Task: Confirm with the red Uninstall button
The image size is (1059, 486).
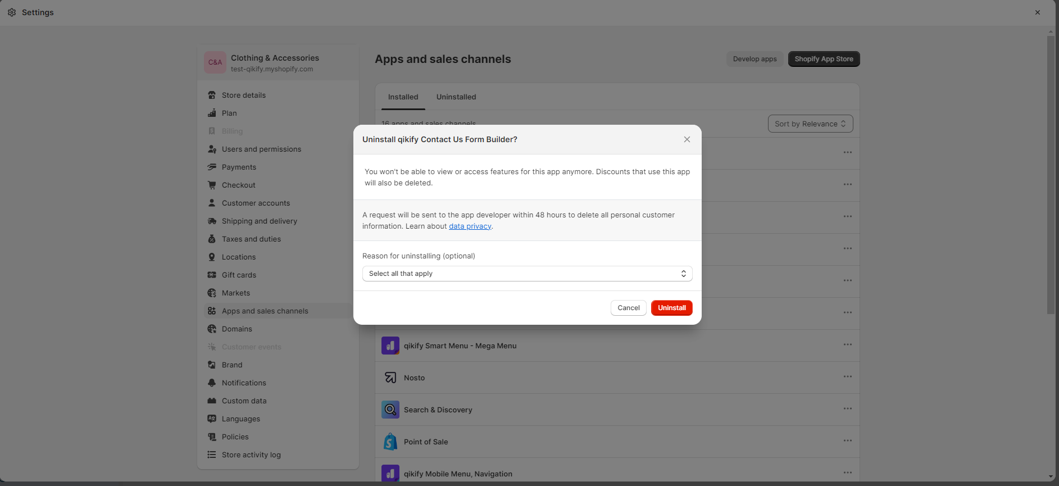Action: point(672,308)
